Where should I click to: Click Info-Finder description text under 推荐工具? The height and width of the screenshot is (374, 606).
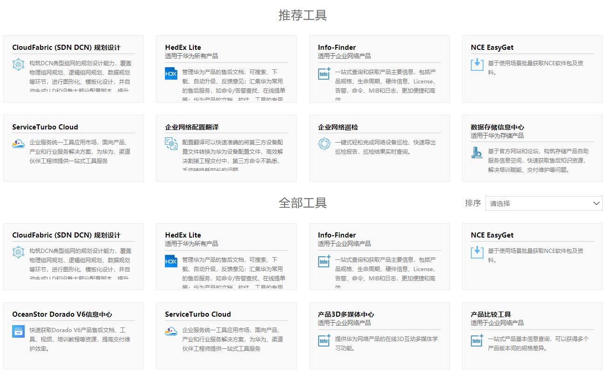point(386,84)
